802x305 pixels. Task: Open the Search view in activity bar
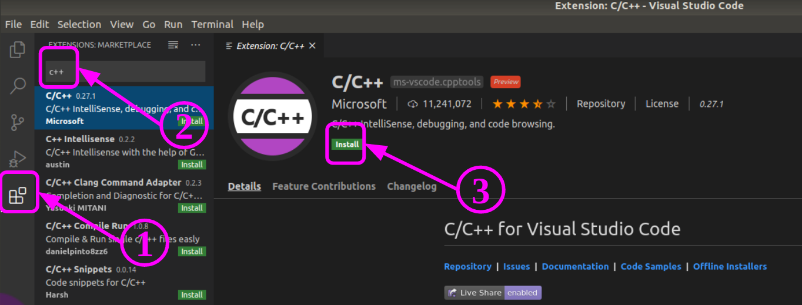18,86
